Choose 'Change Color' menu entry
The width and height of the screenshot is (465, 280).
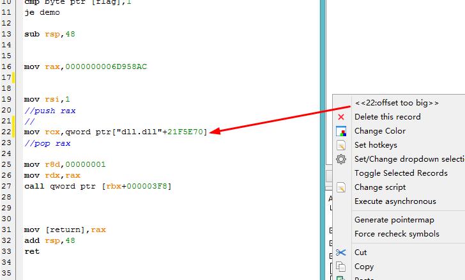(x=380, y=131)
